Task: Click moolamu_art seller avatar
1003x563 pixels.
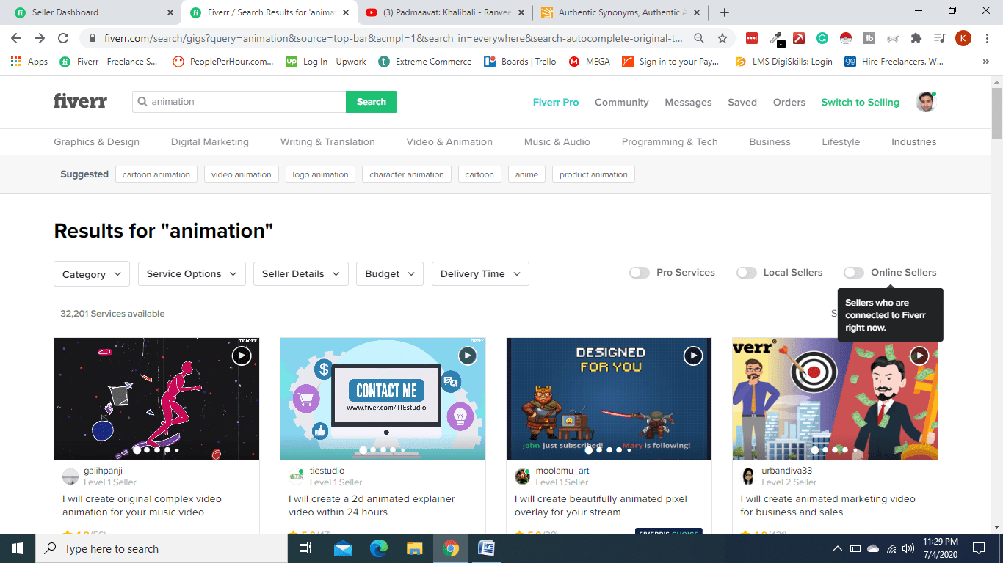Action: click(523, 476)
